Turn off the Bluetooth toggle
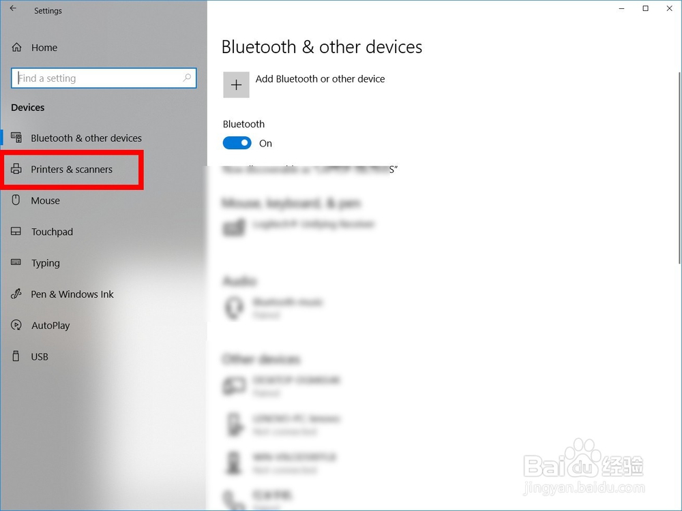Screen dimensions: 682x511 coord(237,143)
